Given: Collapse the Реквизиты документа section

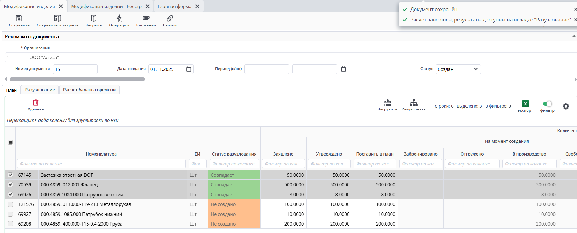Looking at the screenshot, I should (574, 36).
